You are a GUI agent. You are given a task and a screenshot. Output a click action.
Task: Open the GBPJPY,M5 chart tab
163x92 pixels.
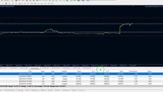[x=76, y=68]
